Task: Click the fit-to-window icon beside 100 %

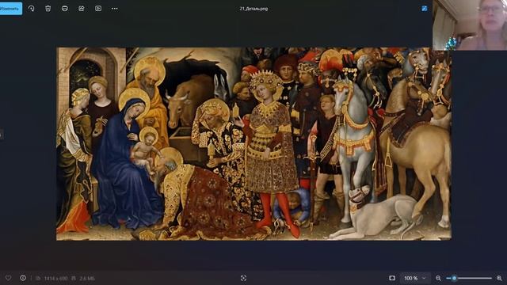Action: pos(392,278)
